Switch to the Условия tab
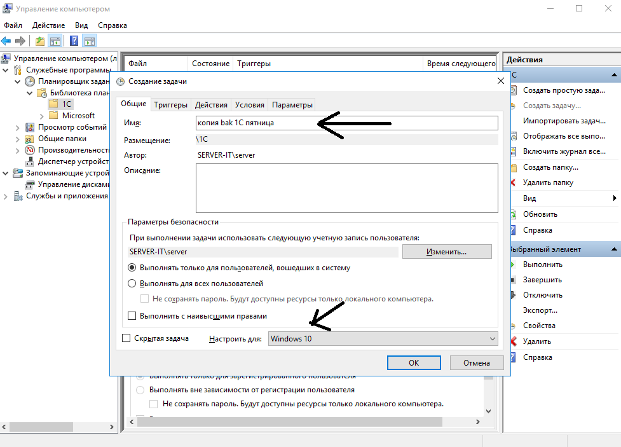Screen dimensions: 621x447 coord(250,105)
